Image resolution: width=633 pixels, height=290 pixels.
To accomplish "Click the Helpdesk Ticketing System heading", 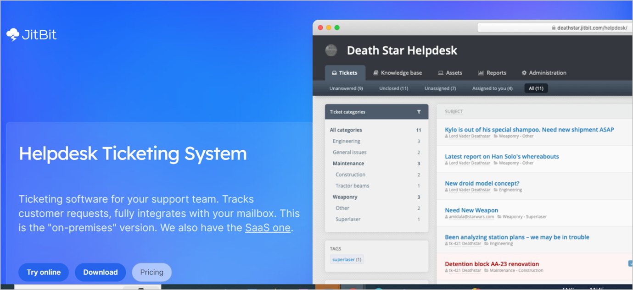I will click(x=133, y=153).
